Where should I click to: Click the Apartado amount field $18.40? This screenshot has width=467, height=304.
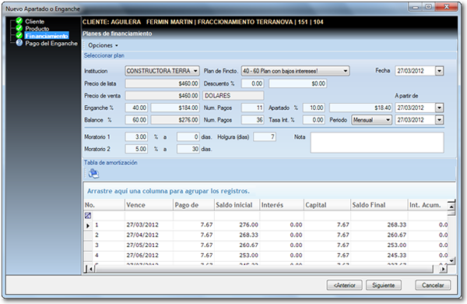(360, 108)
